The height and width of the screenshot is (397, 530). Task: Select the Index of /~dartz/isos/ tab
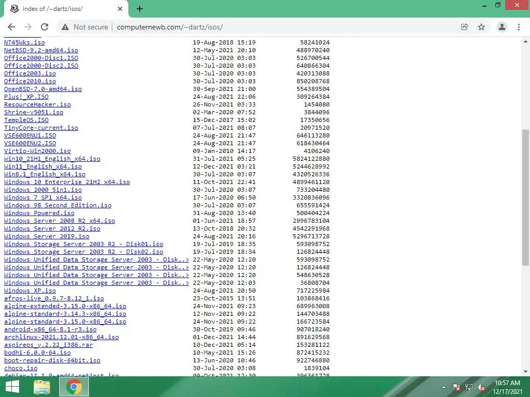[66, 9]
